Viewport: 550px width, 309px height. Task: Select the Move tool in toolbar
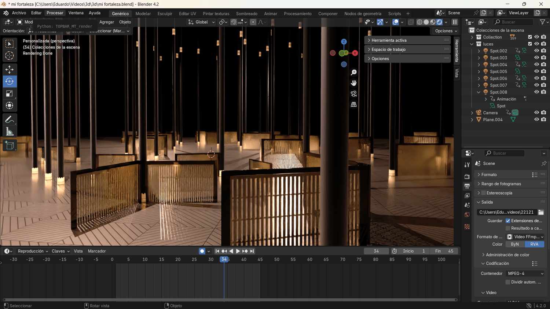pos(10,69)
